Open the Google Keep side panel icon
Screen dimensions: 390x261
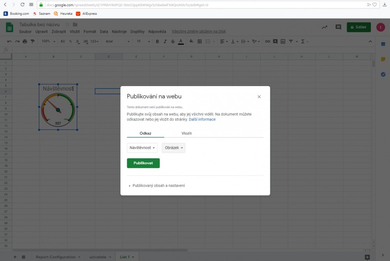tap(383, 59)
